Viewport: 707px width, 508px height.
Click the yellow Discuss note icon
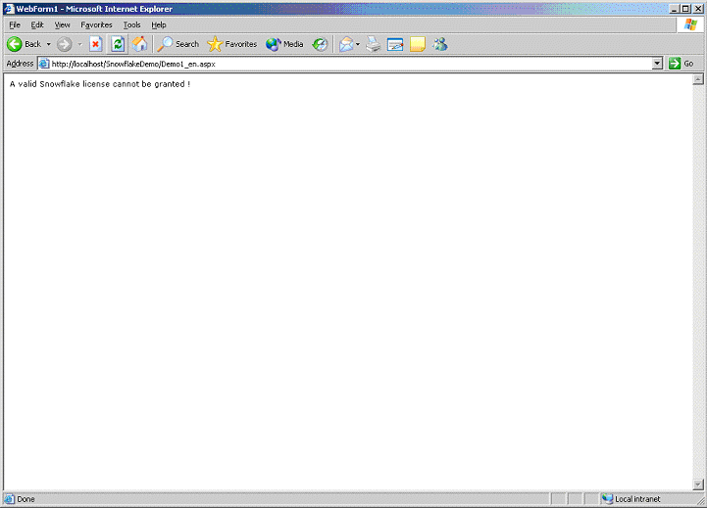[x=418, y=44]
